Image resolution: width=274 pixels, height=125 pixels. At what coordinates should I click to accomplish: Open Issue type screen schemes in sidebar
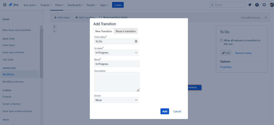tap(17, 111)
